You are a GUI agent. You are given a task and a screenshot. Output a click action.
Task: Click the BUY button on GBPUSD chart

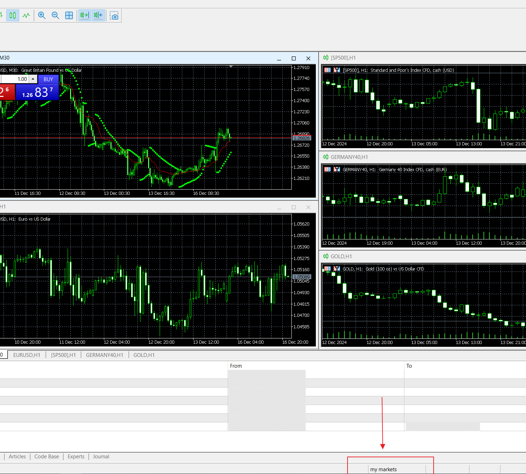(48, 79)
